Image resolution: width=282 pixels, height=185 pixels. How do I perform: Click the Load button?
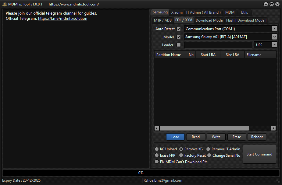[175, 137]
